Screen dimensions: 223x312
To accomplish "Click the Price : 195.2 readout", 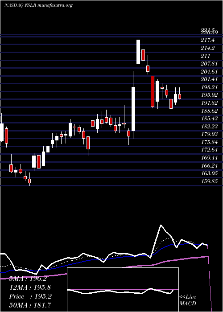I will [30, 296].
